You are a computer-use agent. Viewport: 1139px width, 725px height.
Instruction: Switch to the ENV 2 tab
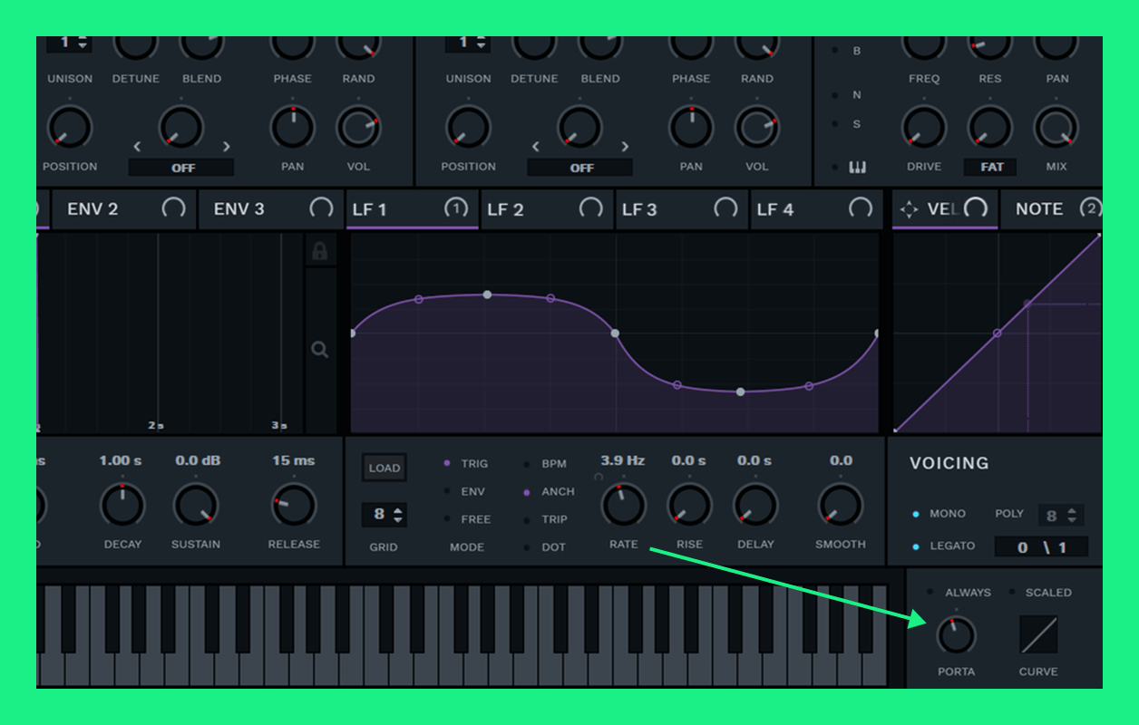[x=92, y=209]
